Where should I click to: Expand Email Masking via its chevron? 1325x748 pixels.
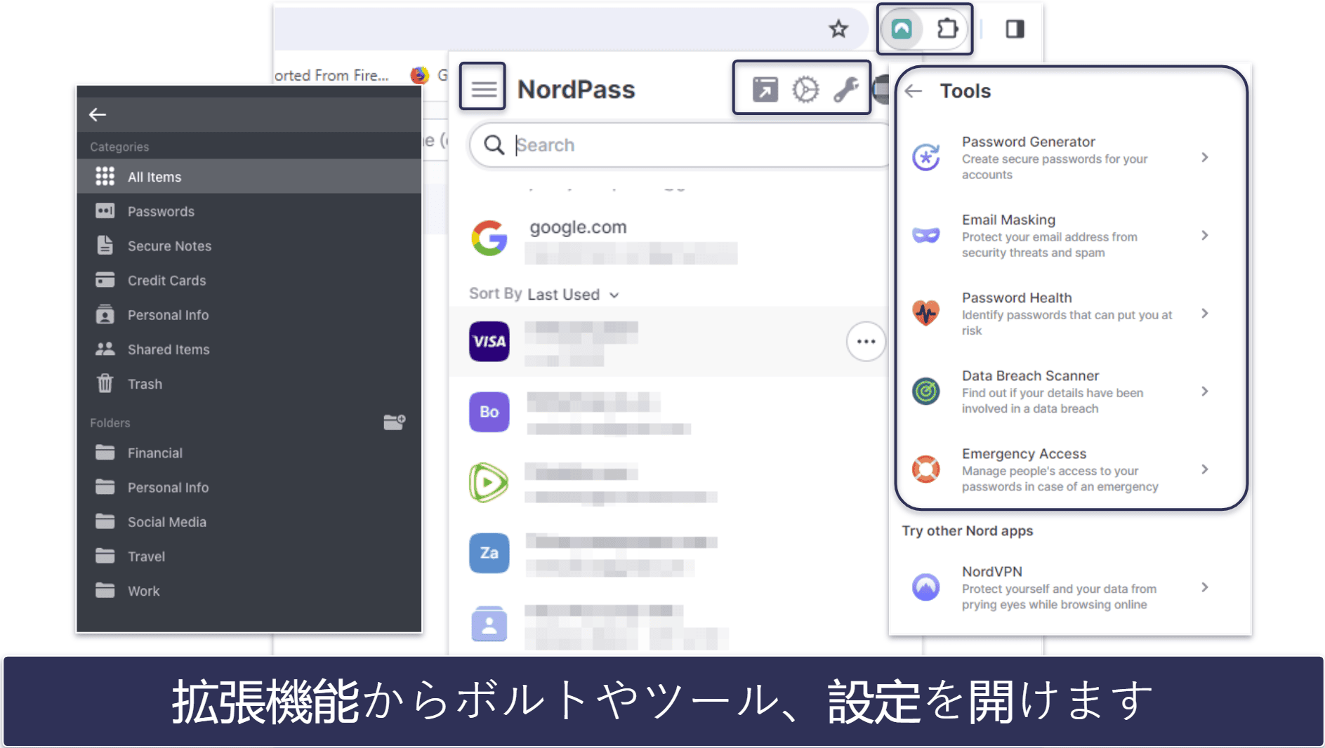tap(1205, 235)
